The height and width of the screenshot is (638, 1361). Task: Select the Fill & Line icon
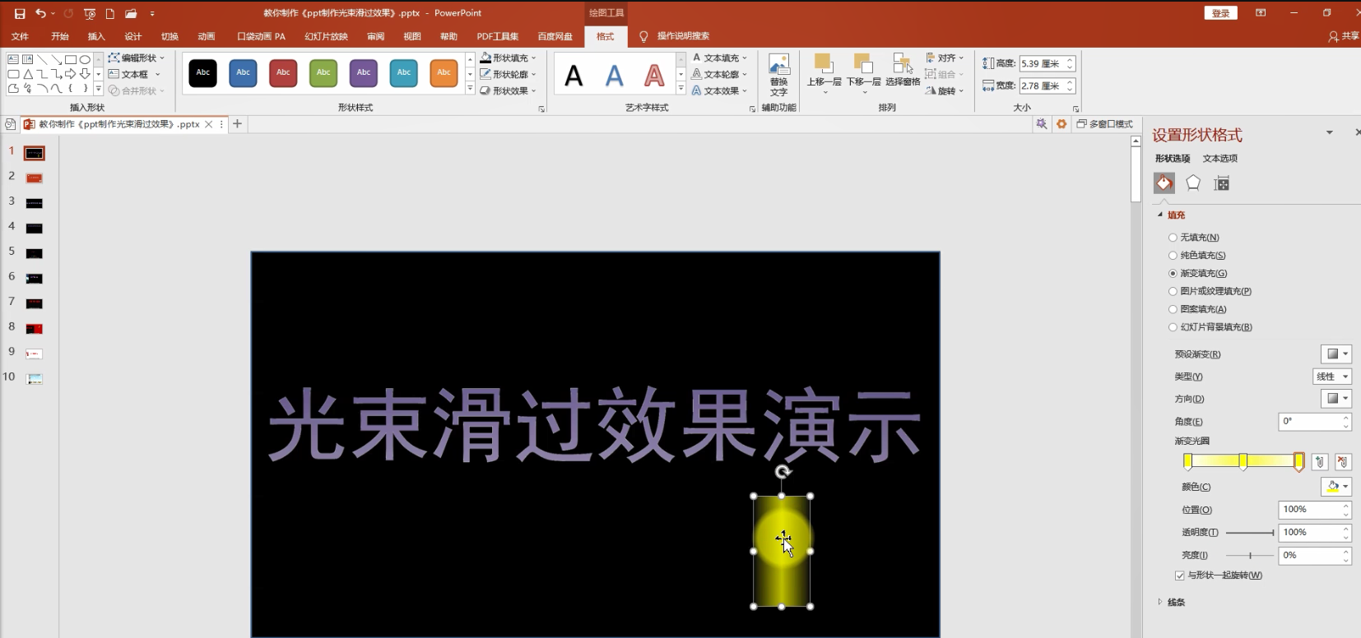point(1164,183)
